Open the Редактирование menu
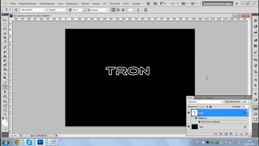 (x=28, y=4)
